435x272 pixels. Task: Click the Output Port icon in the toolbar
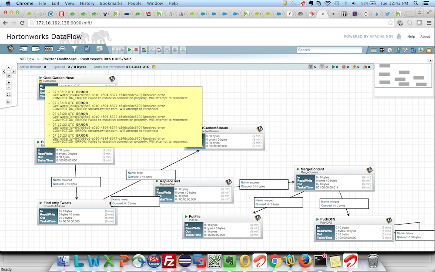click(36, 49)
